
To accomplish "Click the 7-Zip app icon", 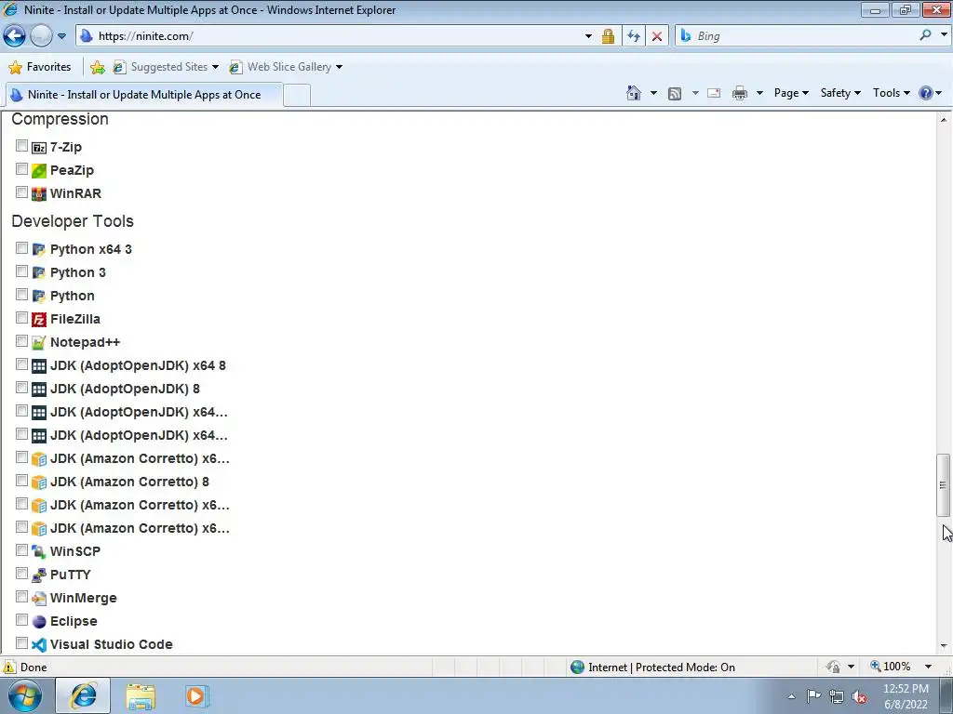I will [x=39, y=148].
